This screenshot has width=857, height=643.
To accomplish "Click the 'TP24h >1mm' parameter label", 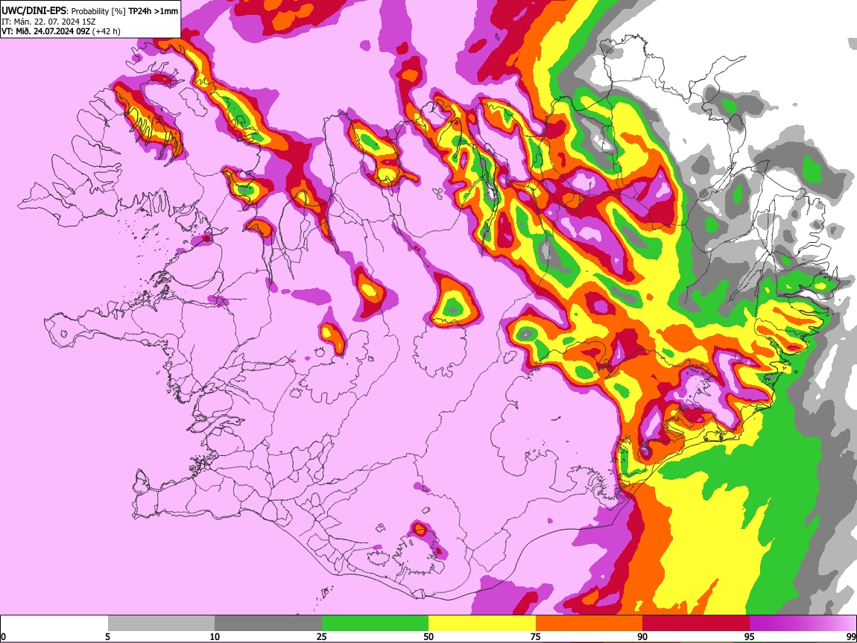I will pyautogui.click(x=153, y=11).
